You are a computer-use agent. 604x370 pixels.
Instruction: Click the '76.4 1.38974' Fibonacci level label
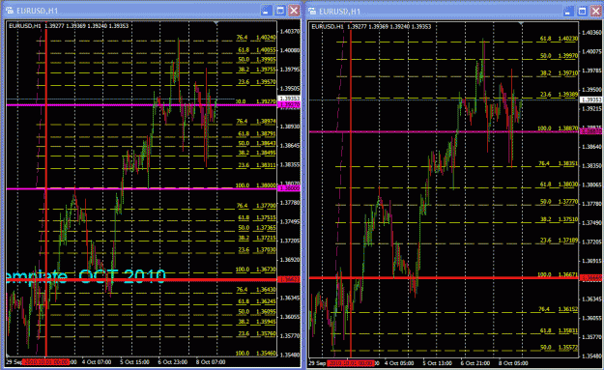pos(256,122)
